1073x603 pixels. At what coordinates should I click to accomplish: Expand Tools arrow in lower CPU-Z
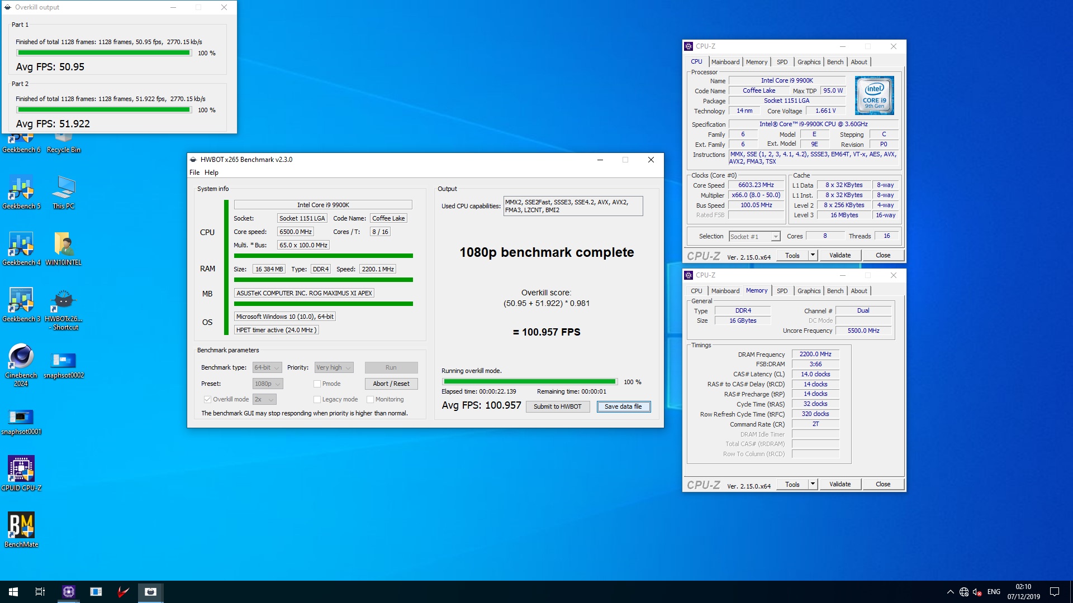(813, 484)
